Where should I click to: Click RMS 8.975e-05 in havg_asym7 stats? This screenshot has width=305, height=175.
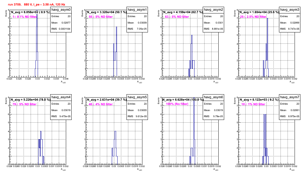tap(290, 117)
